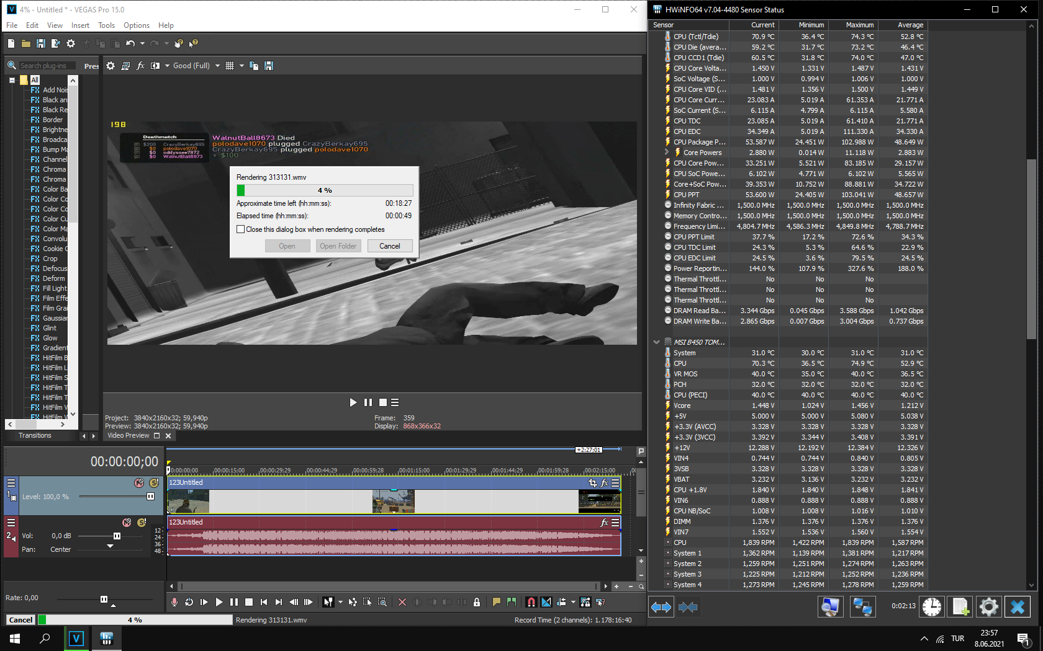Toggle Enable Snapping magnet icon

pos(531,602)
